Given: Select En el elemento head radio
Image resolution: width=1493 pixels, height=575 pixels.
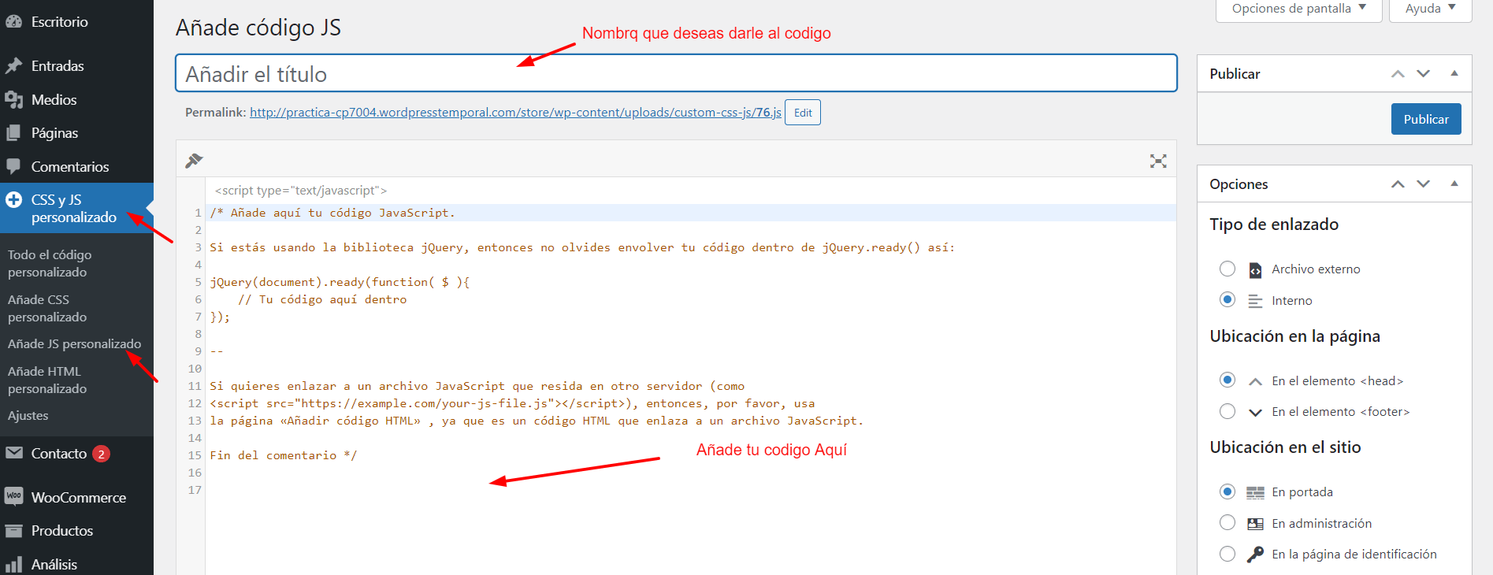Looking at the screenshot, I should pyautogui.click(x=1227, y=380).
